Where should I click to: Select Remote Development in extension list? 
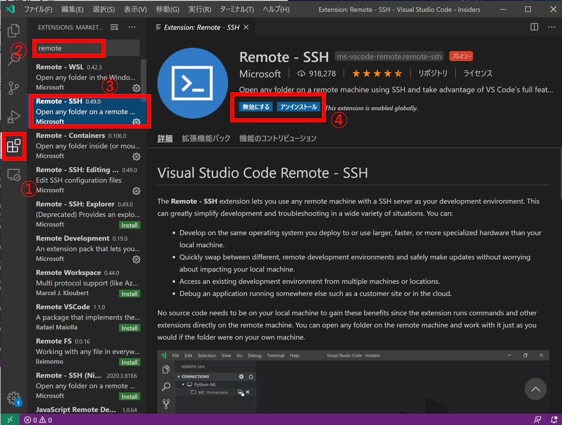click(x=88, y=249)
